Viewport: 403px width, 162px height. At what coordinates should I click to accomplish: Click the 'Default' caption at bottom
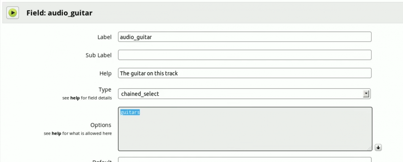[102, 161]
